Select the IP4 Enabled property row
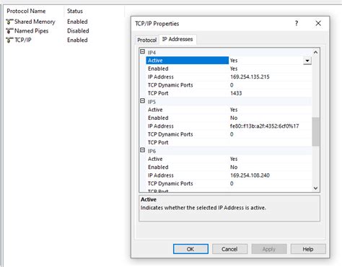 (229, 69)
